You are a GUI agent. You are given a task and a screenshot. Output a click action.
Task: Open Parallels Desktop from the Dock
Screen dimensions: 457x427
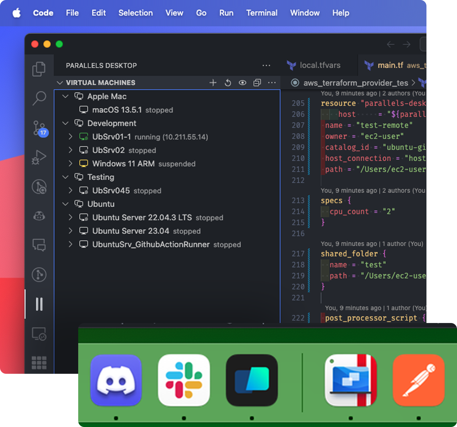(x=351, y=380)
